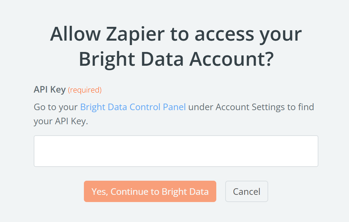Abort connection by clicking Cancel
Viewport: 349px width, 222px height.
click(246, 191)
